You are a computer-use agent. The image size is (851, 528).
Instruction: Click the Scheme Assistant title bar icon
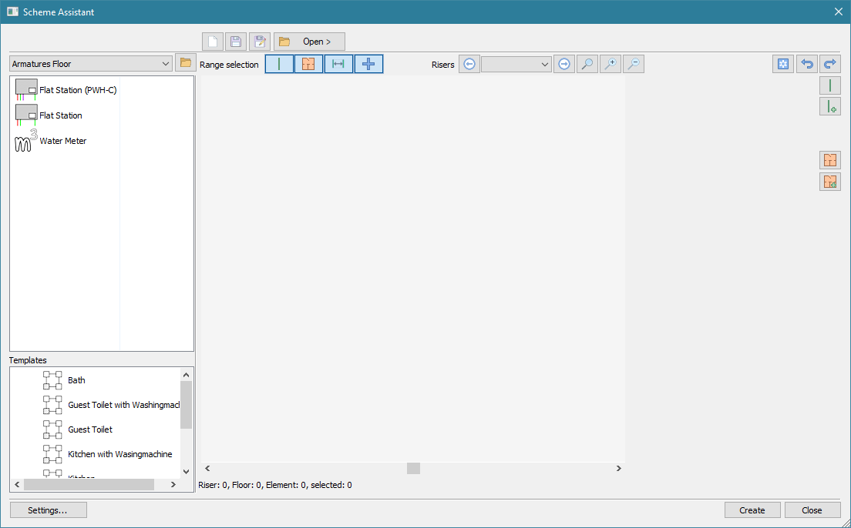point(12,12)
